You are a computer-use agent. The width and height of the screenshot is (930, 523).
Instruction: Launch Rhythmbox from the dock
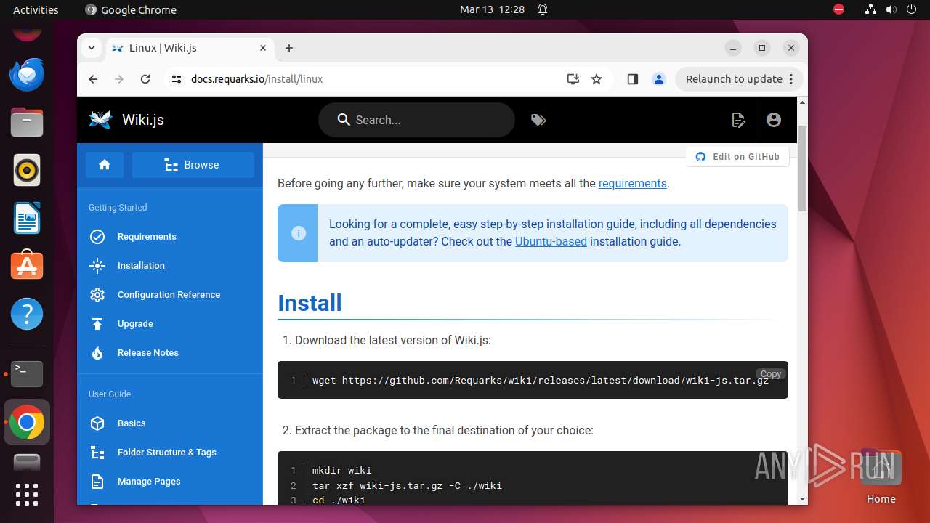pos(27,170)
